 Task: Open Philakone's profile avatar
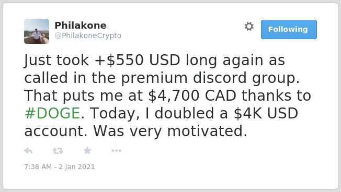[x=37, y=31]
